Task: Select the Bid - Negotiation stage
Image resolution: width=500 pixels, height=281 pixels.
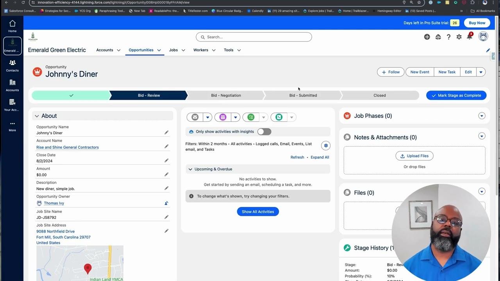Action: [226, 95]
